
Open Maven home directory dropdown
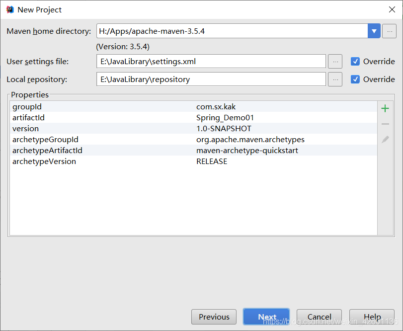pos(374,31)
